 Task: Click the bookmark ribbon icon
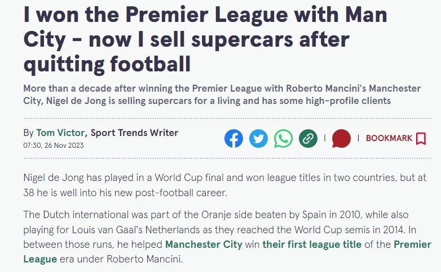421,138
